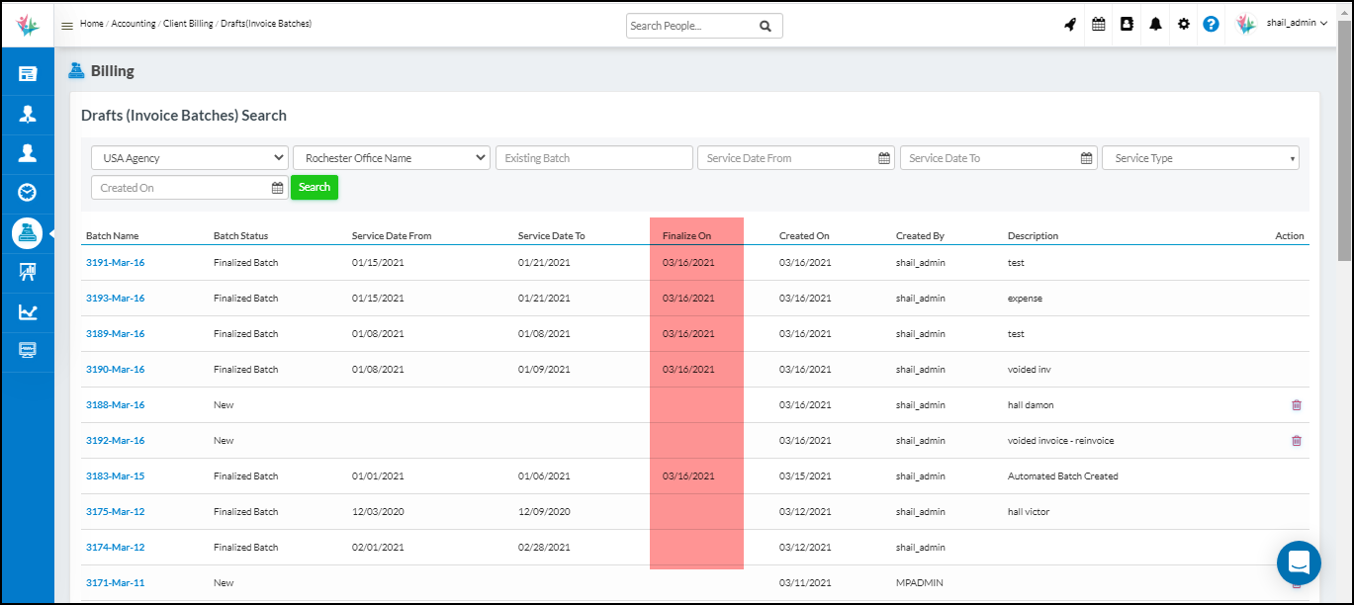Click the clock icon in left sidebar
1354x605 pixels.
pos(28,192)
